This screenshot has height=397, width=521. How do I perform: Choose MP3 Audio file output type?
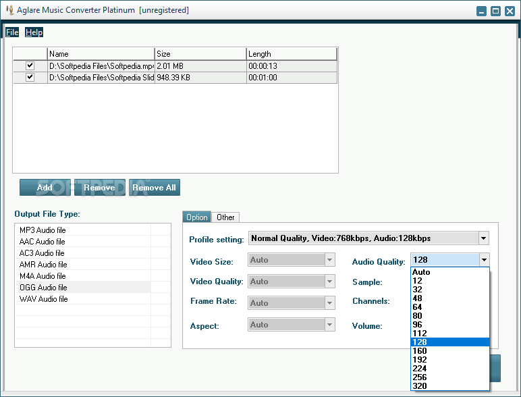(83, 230)
